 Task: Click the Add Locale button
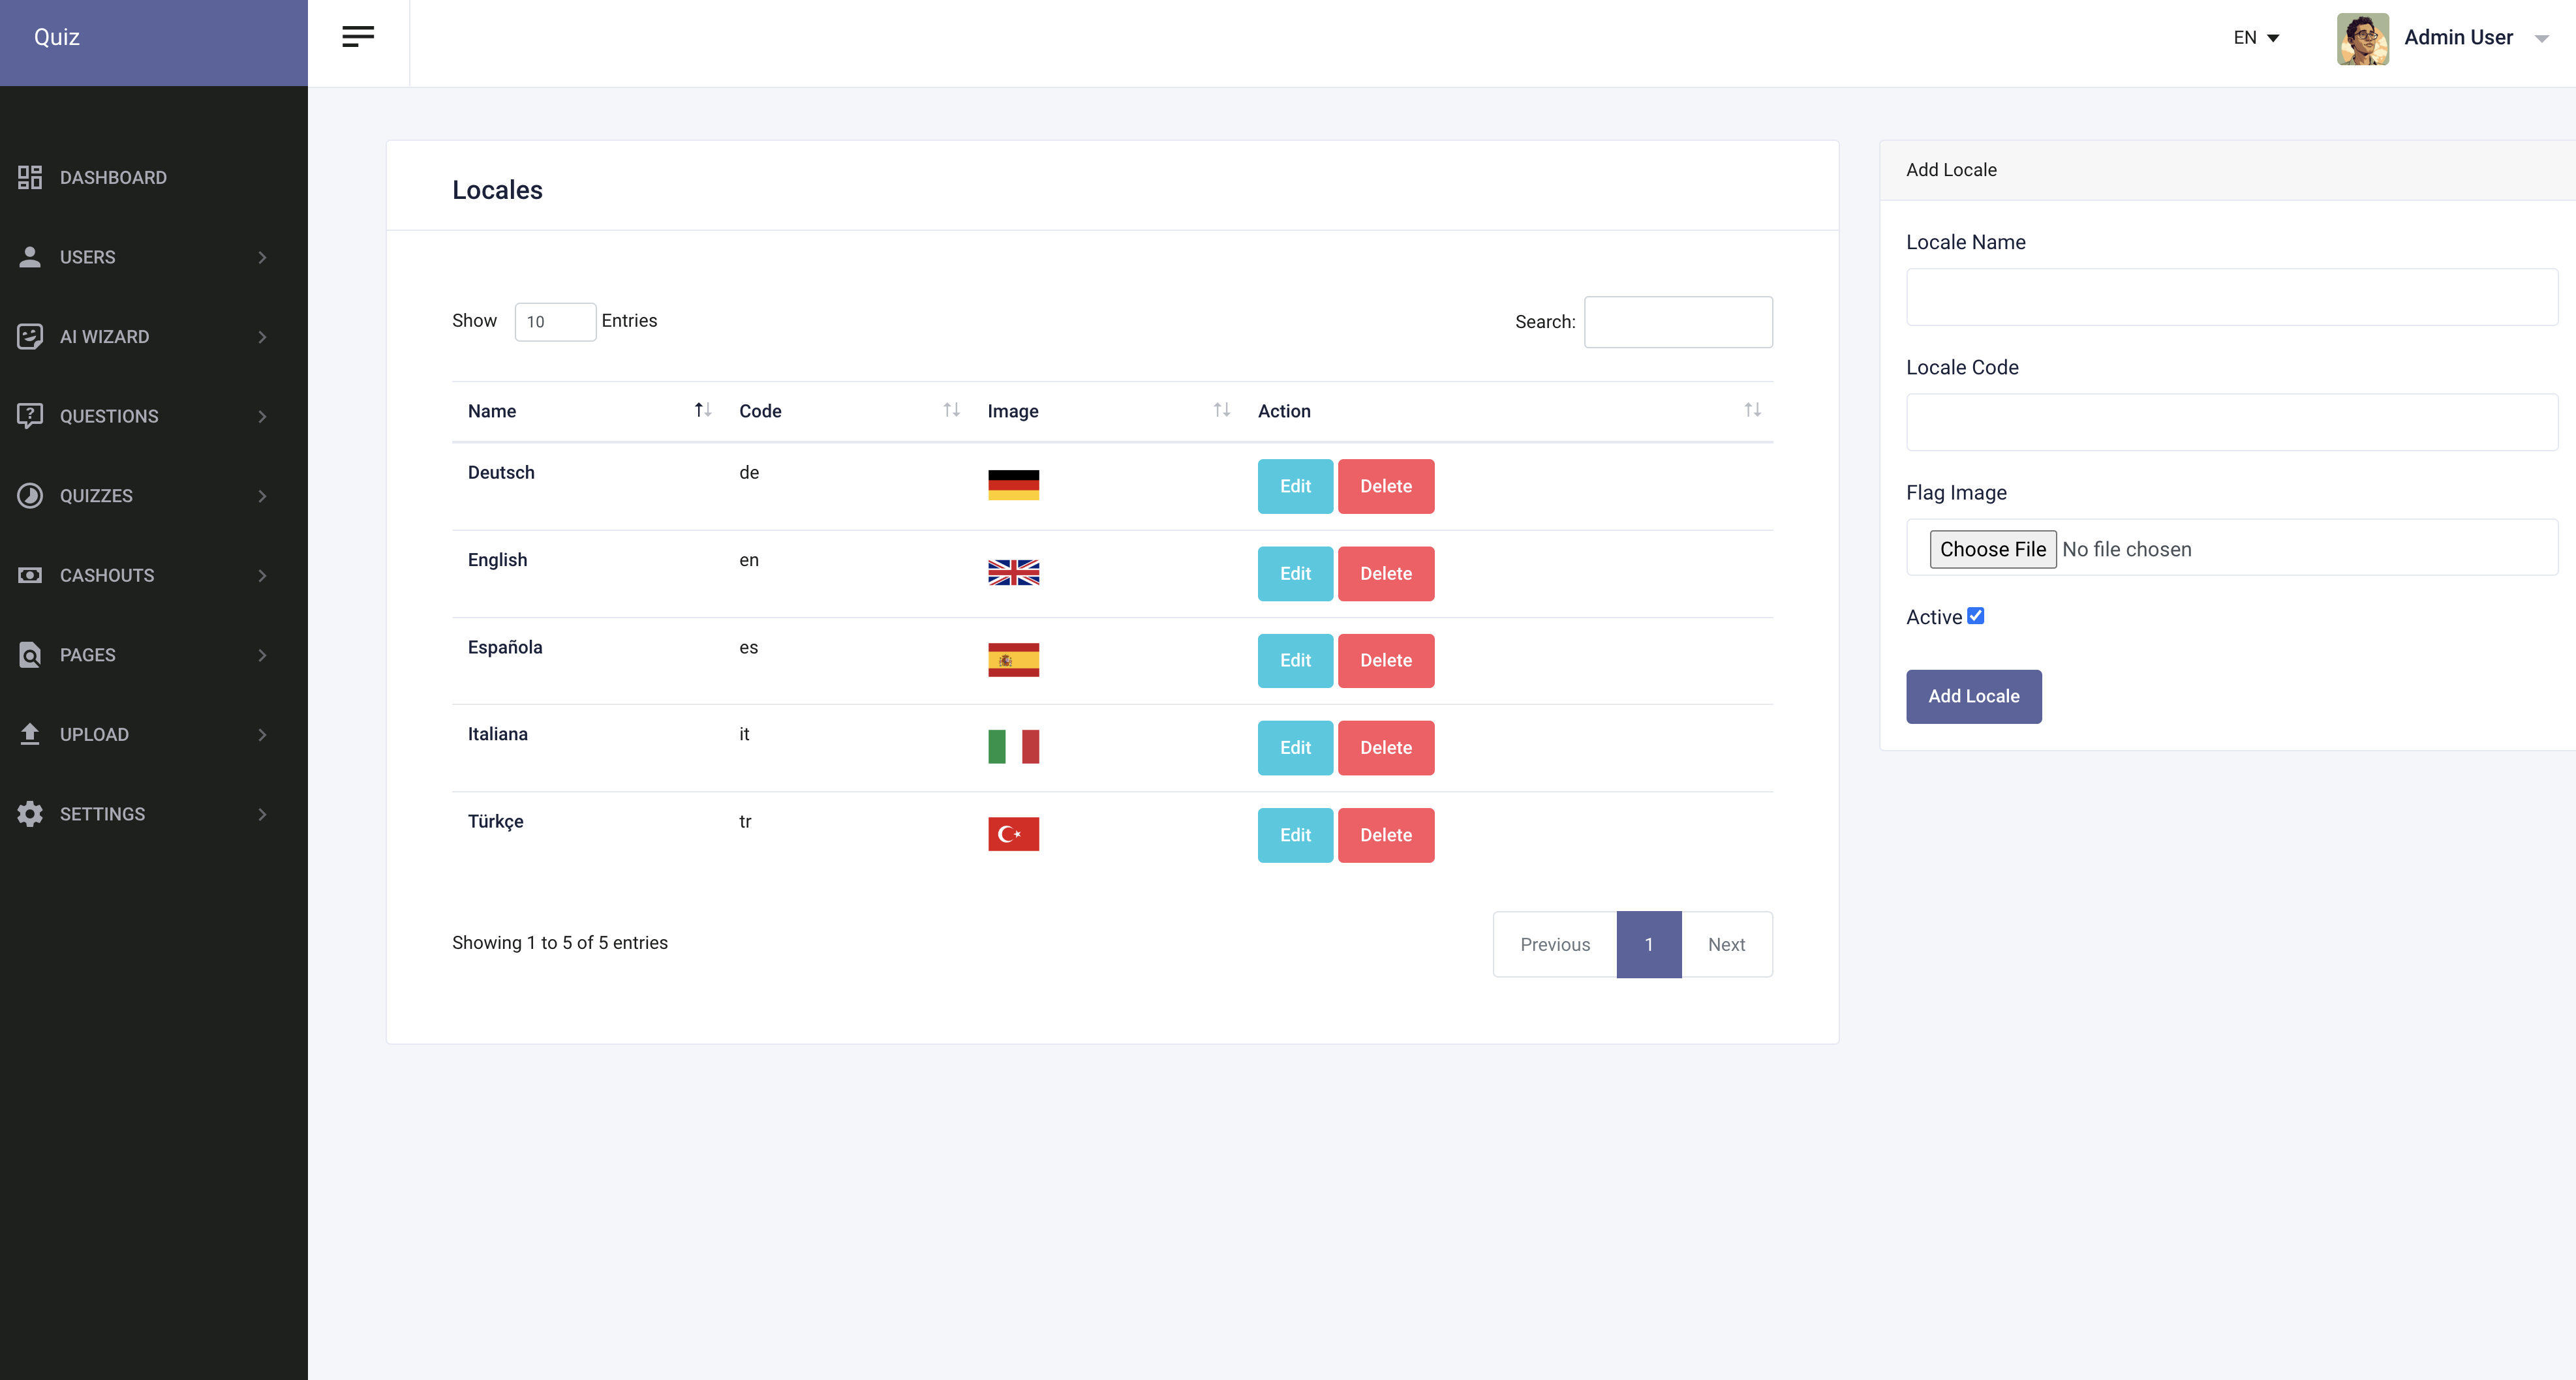pos(1973,697)
